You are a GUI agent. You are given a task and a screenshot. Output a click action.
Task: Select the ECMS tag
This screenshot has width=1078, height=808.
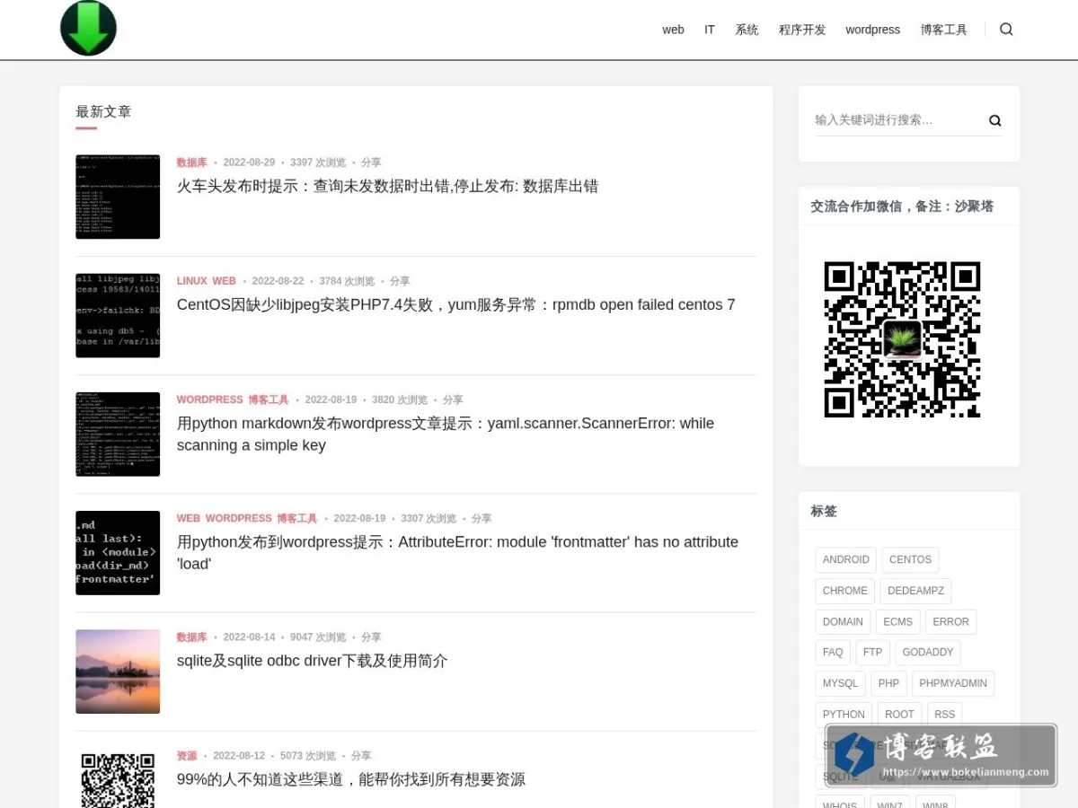(897, 621)
